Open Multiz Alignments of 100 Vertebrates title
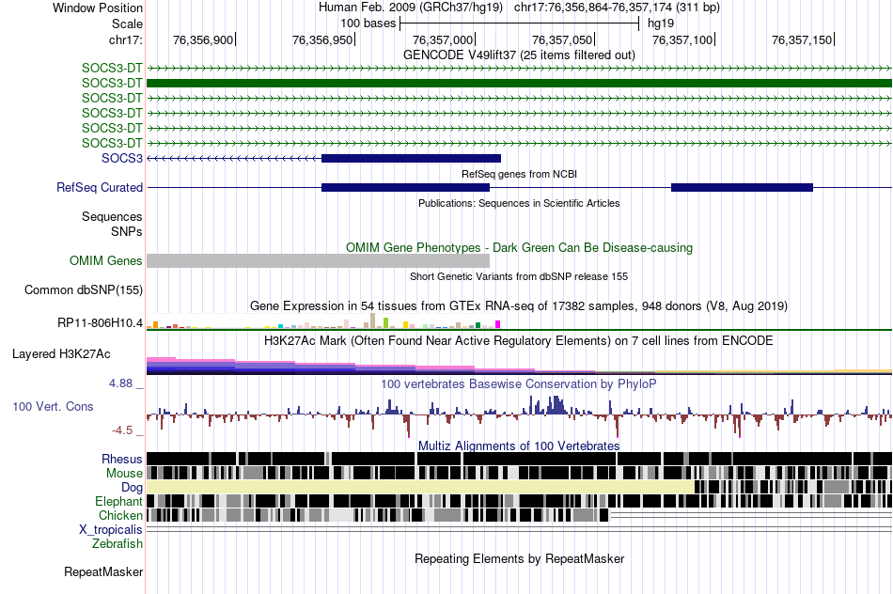The height and width of the screenshot is (594, 893). [519, 445]
